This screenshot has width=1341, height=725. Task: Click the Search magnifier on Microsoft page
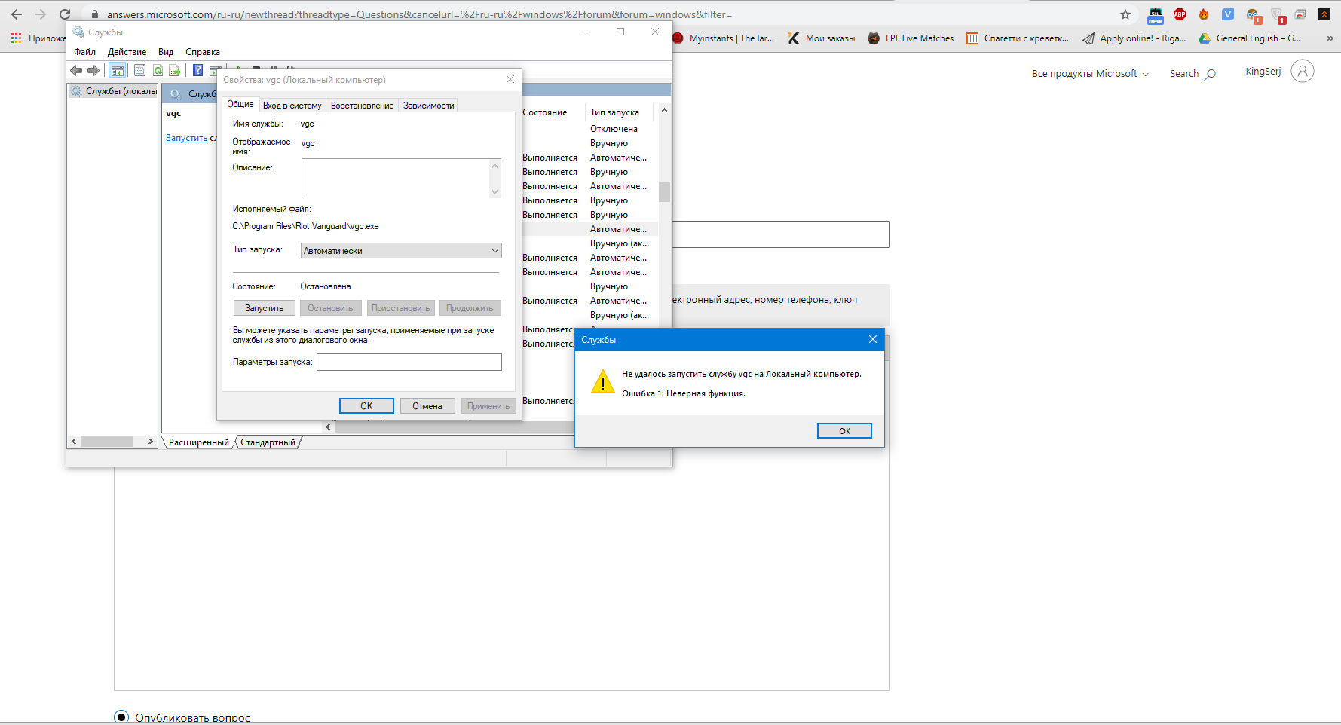[x=1210, y=74]
